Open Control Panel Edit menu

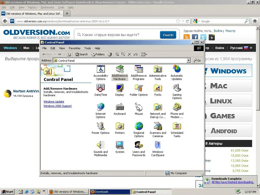(x=53, y=48)
